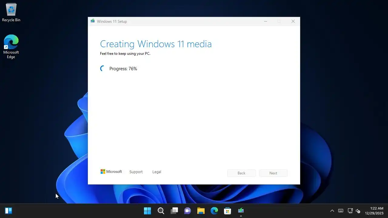Click the Next button in Setup
The image size is (388, 218).
click(273, 173)
